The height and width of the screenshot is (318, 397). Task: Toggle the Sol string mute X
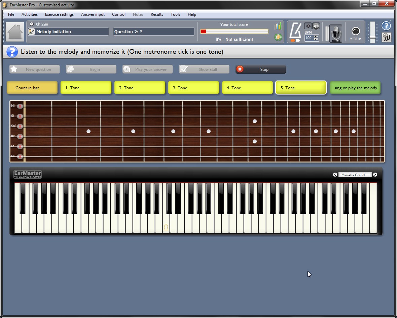(x=20, y=126)
